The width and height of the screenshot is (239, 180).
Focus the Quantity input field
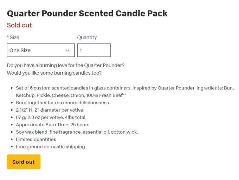94,50
